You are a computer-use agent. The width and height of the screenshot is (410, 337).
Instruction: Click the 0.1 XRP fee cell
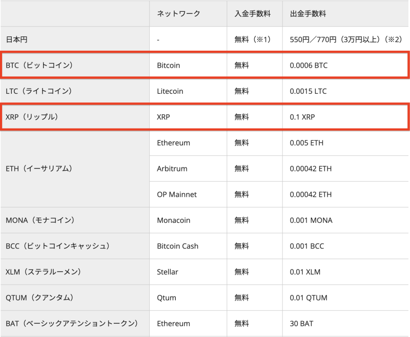click(302, 117)
